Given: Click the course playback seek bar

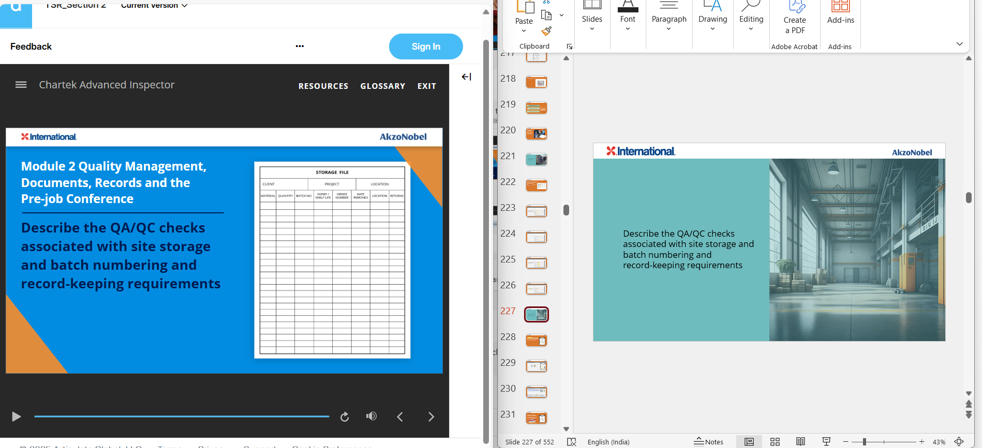Looking at the screenshot, I should click(x=182, y=416).
